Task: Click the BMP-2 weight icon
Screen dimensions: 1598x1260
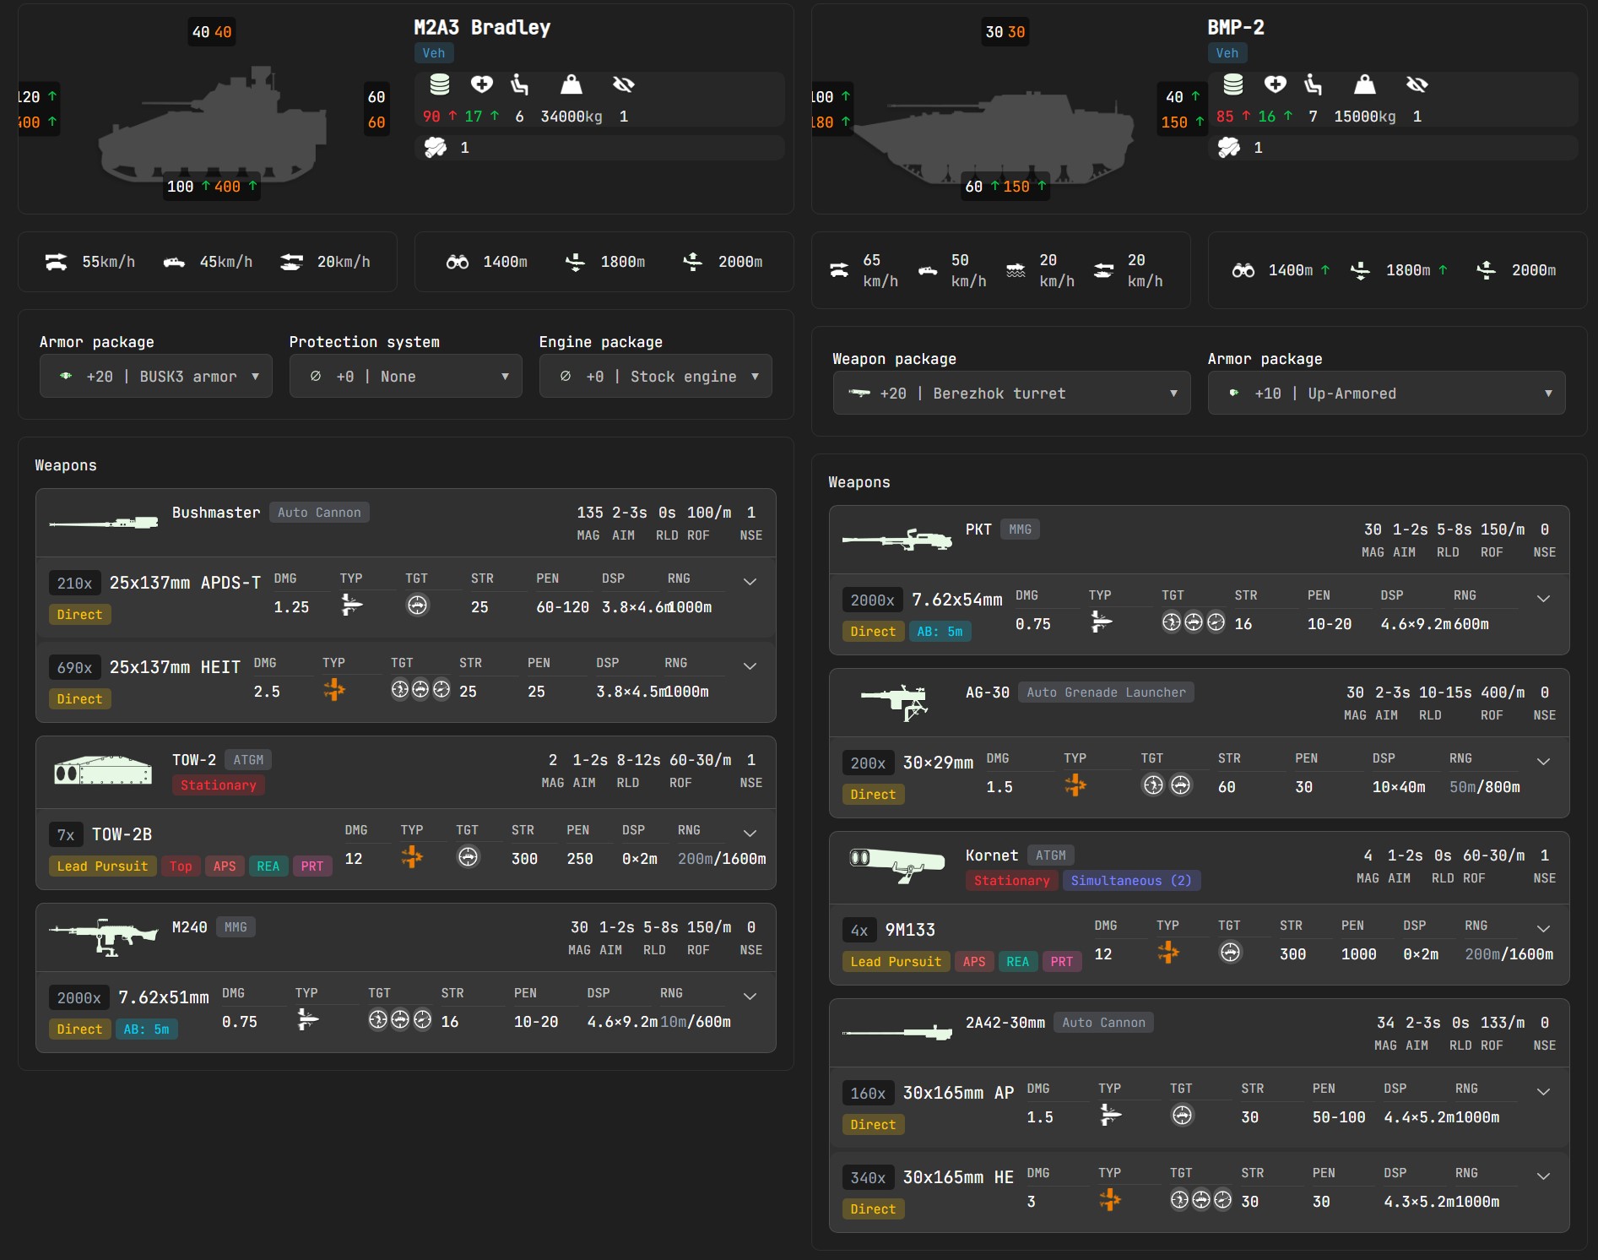Action: pos(1365,84)
